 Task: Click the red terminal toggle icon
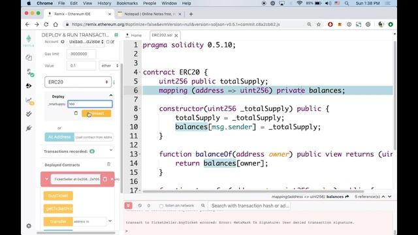(128, 206)
